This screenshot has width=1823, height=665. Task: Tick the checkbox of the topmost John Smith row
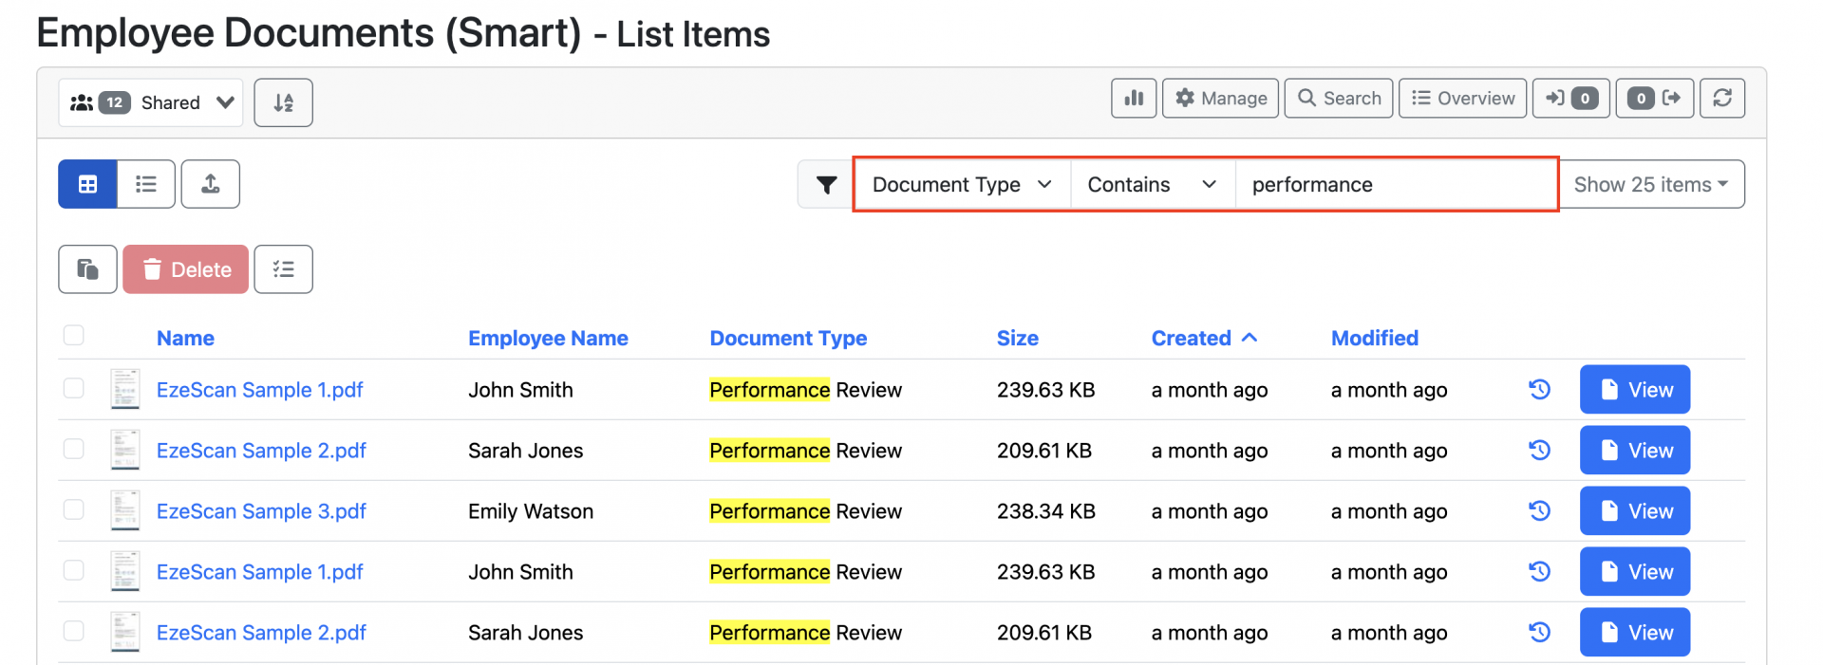click(x=74, y=388)
